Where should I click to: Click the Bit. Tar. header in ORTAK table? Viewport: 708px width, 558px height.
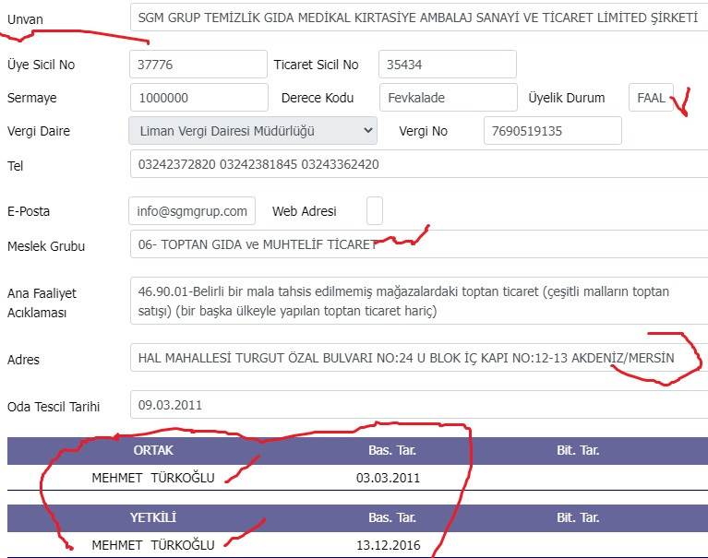[578, 450]
